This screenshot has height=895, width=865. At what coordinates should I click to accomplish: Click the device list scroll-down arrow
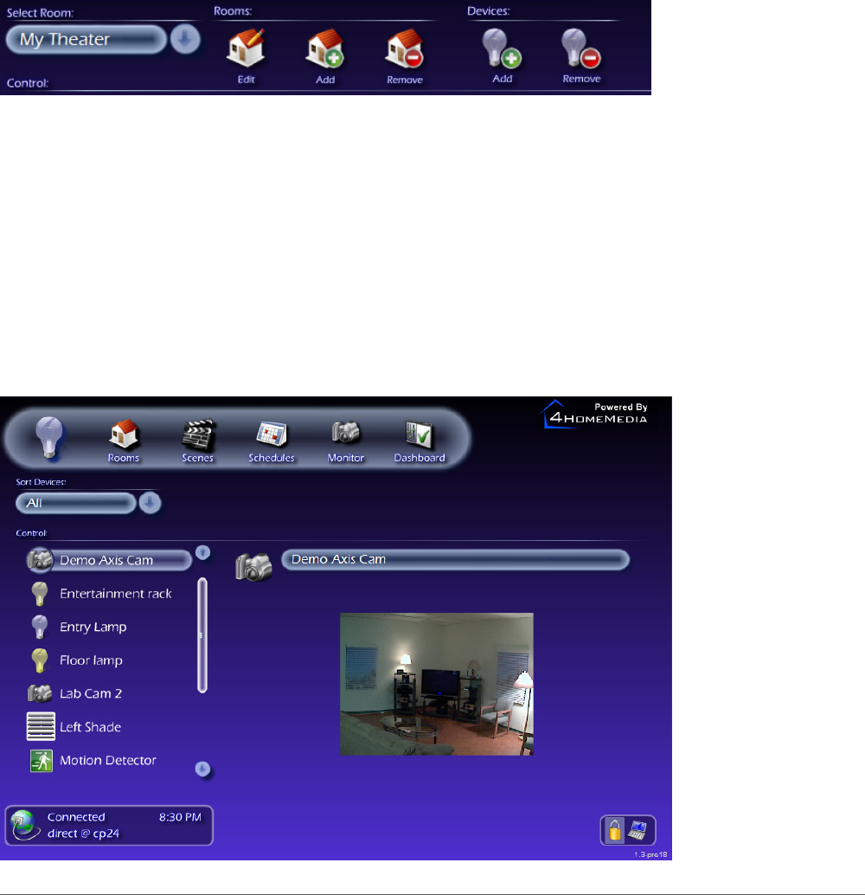click(x=202, y=769)
